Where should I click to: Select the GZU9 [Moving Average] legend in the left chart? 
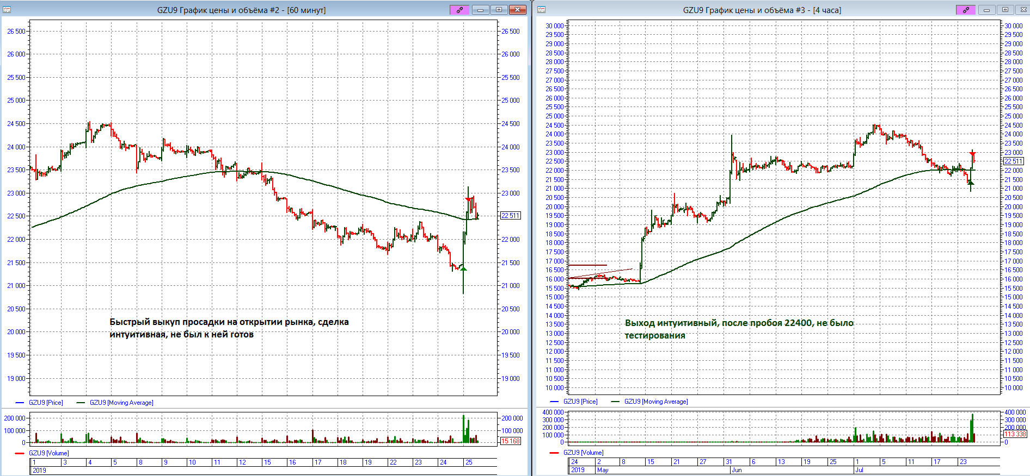click(x=121, y=403)
